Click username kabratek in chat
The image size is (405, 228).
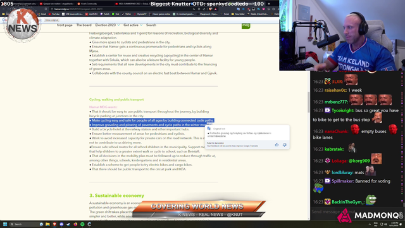[x=333, y=149]
